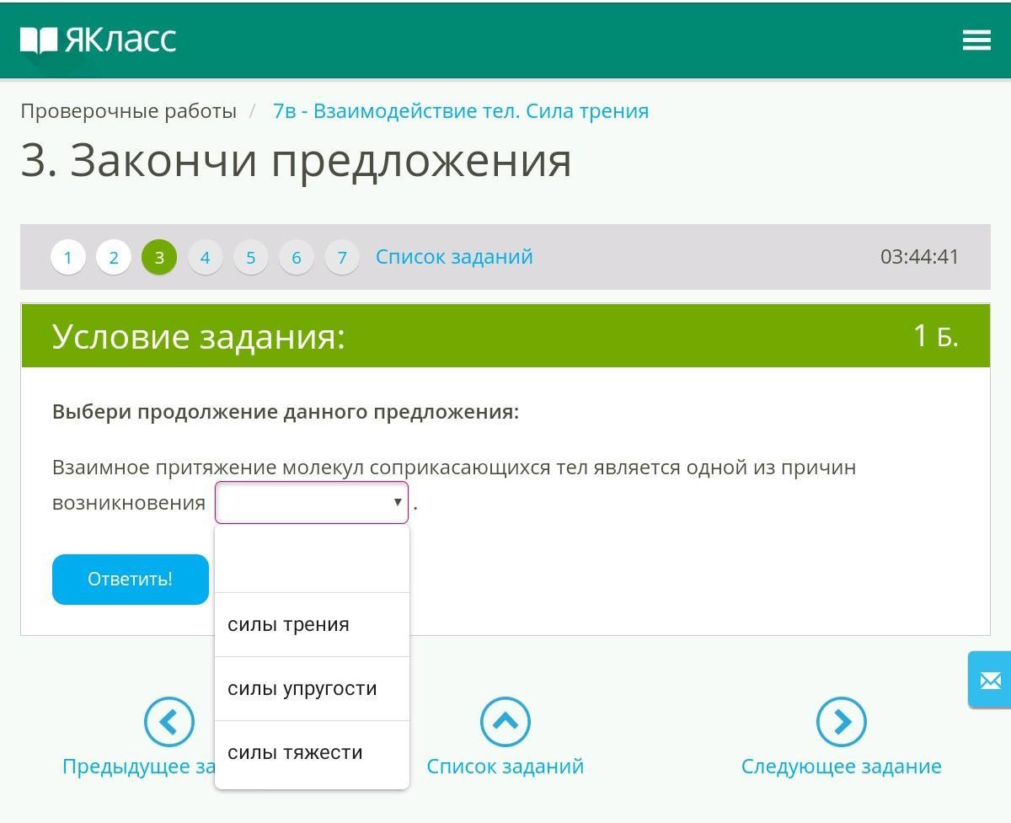
Task: Click the next task arrow icon
Action: click(841, 722)
